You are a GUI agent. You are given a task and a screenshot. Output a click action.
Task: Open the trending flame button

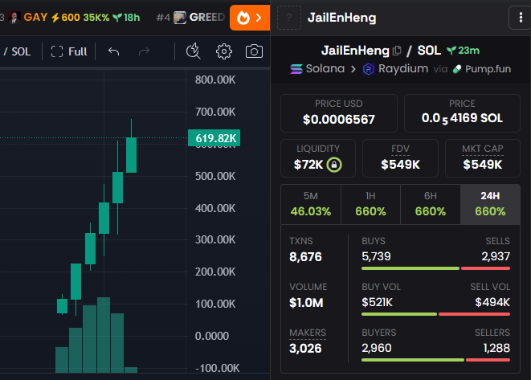(x=250, y=18)
